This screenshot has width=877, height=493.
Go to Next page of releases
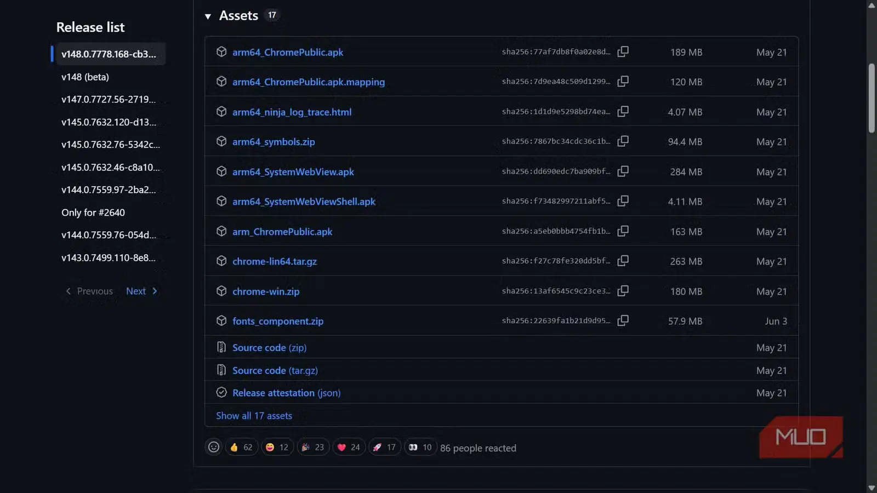pyautogui.click(x=141, y=291)
